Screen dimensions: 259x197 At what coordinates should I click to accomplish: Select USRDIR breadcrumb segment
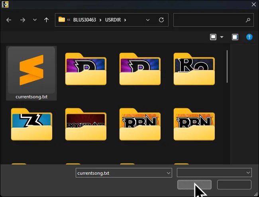[113, 20]
